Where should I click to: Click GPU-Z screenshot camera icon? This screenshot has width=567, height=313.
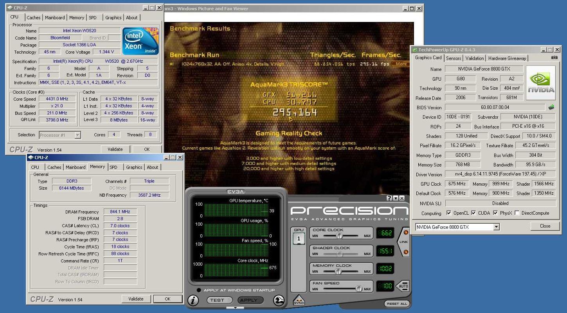554,58
